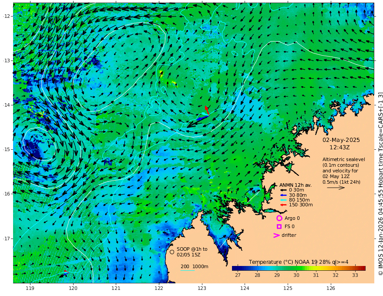Click longitude axis label 125
This screenshot has width=383, height=296.
(288, 288)
